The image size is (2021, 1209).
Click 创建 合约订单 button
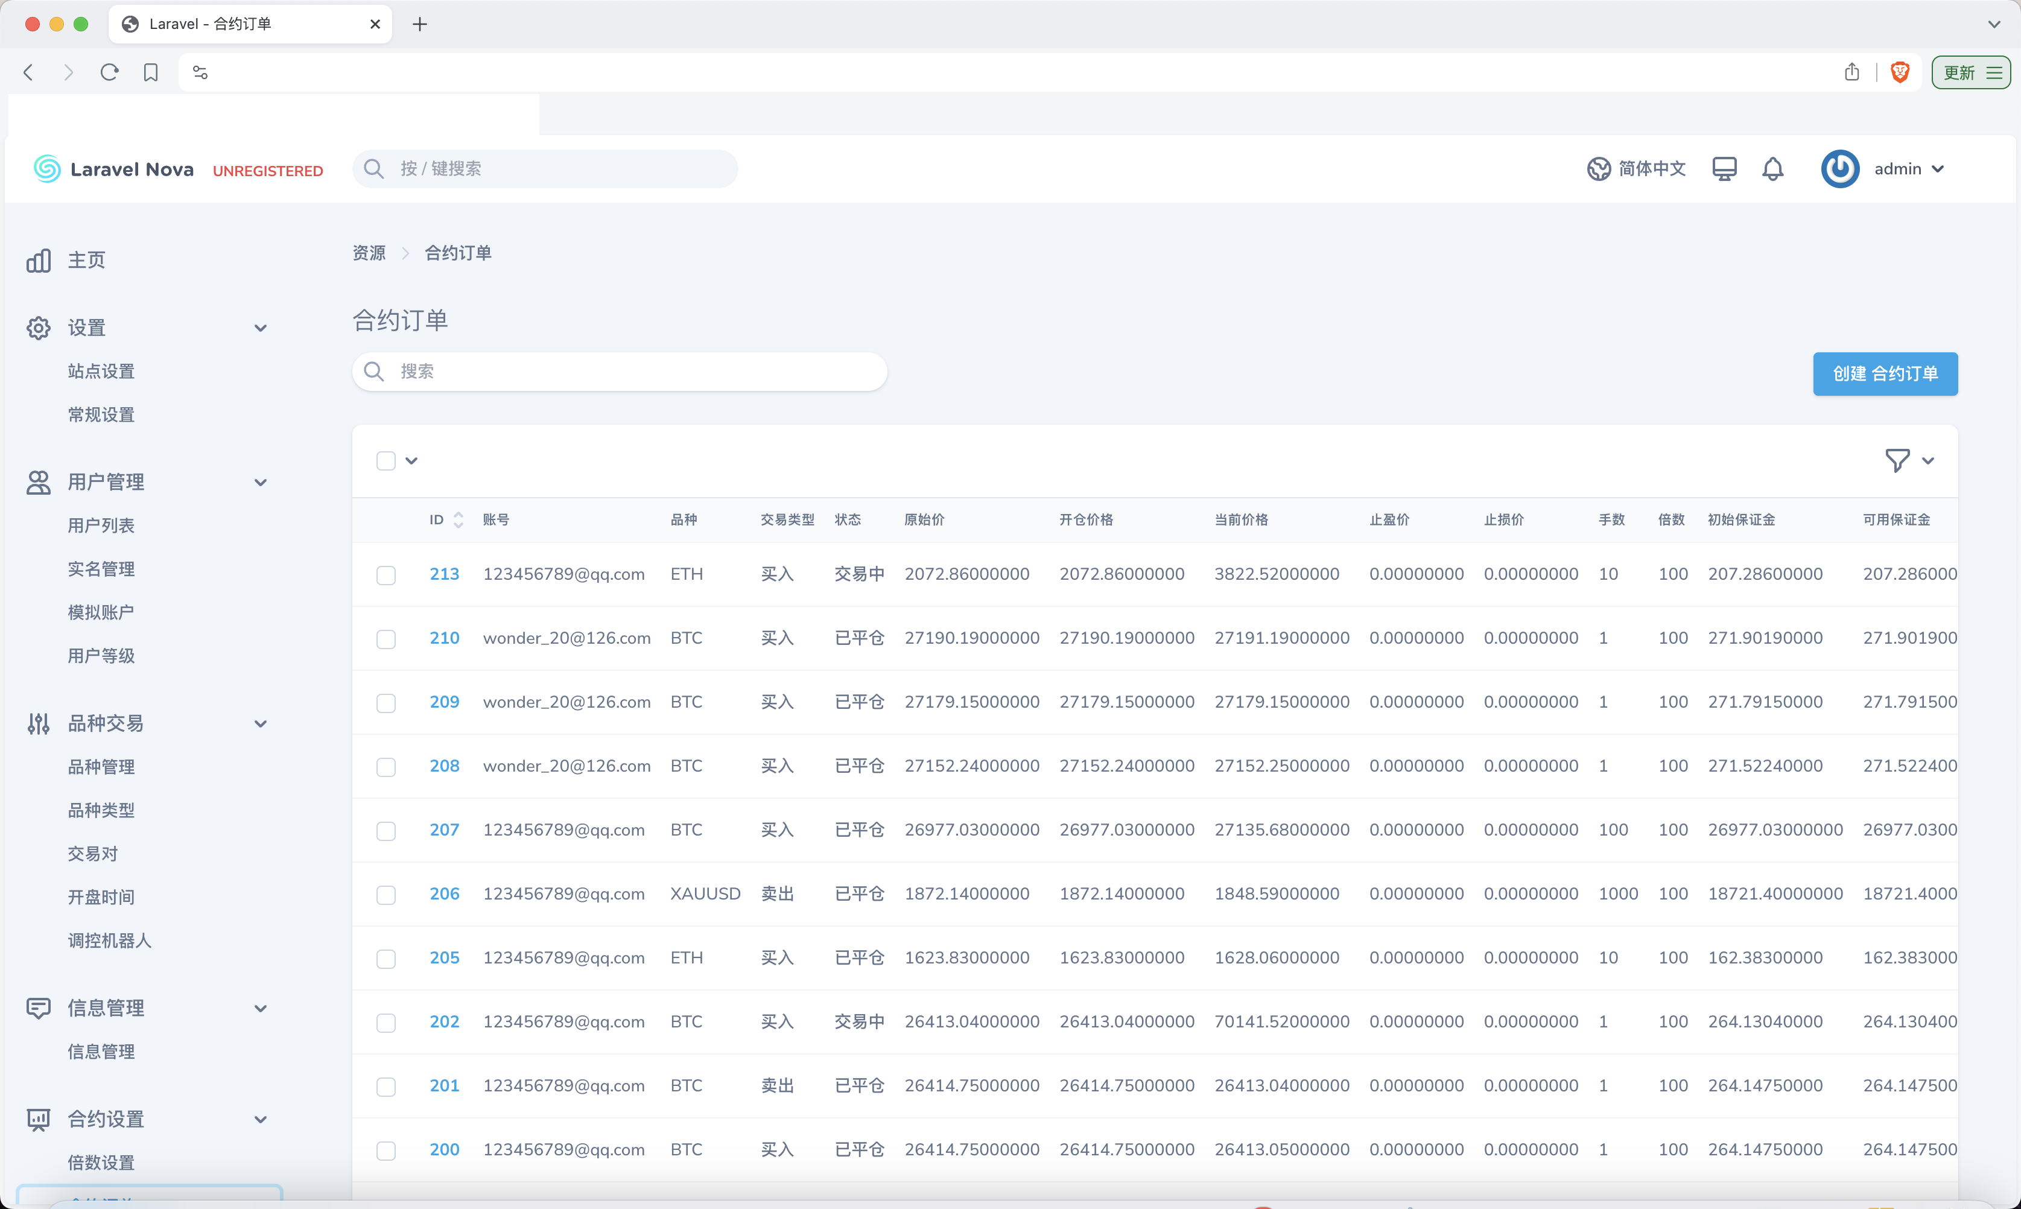click(x=1885, y=374)
